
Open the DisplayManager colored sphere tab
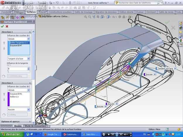tap(23, 18)
